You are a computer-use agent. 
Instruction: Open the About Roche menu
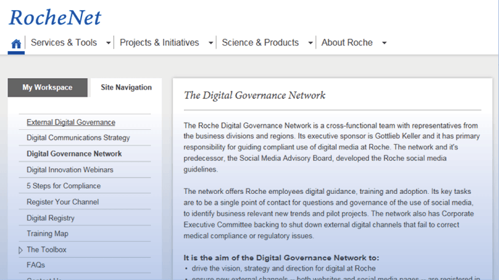[x=347, y=42]
